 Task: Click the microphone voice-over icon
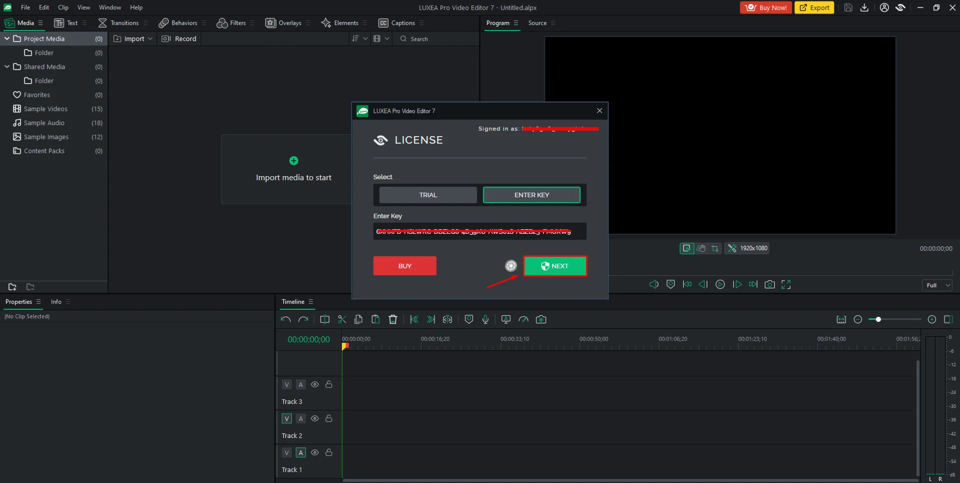coord(485,319)
